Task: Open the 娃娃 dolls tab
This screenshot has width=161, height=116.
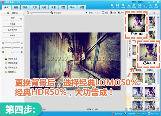Action: tap(72, 7)
